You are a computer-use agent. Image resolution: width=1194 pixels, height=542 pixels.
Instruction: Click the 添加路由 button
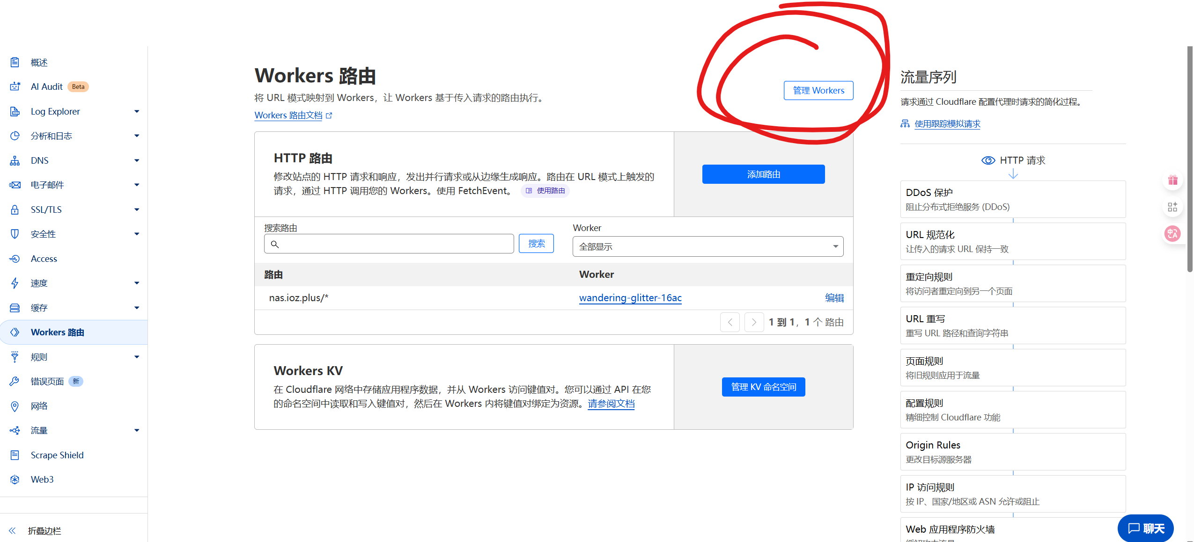pos(764,174)
